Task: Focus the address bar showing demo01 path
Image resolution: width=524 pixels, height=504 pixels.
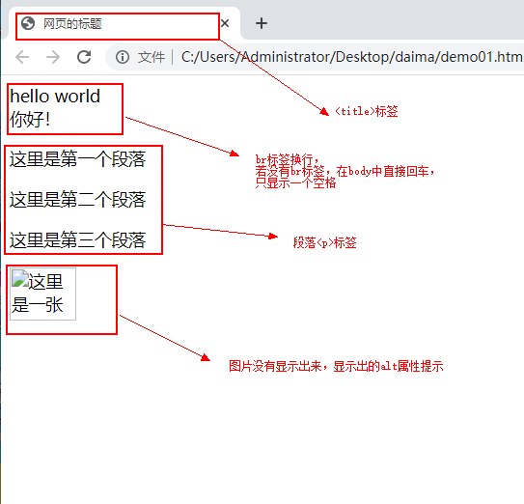Action: point(315,57)
